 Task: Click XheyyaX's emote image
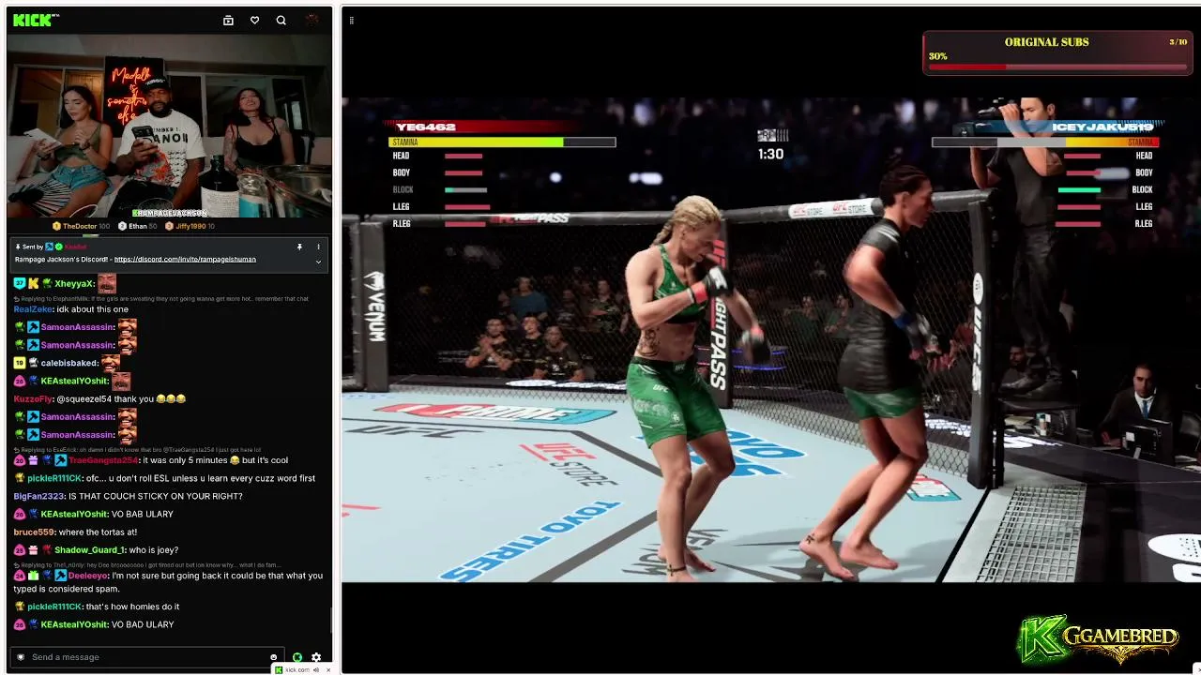coord(106,283)
